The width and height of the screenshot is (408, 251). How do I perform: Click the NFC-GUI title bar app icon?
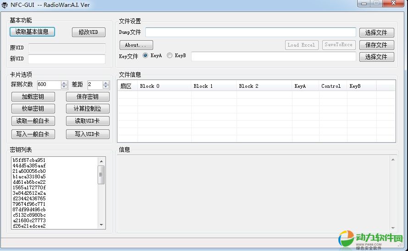point(5,5)
